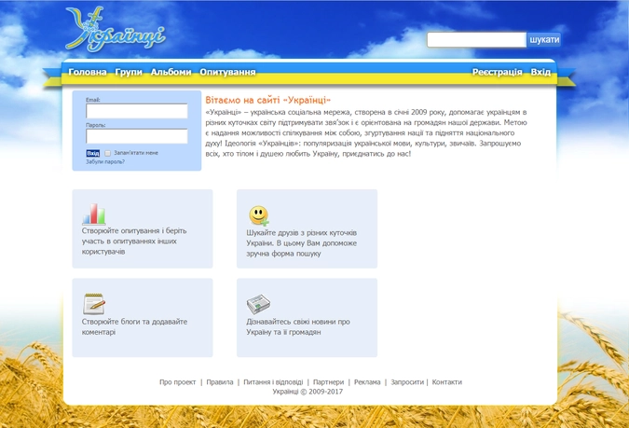This screenshot has height=428, width=629.
Task: Click the bar chart polls icon
Action: 94,214
